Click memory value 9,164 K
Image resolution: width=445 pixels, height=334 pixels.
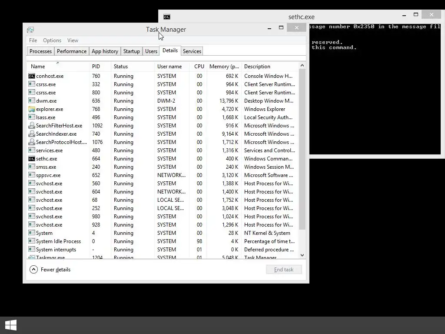click(x=230, y=134)
